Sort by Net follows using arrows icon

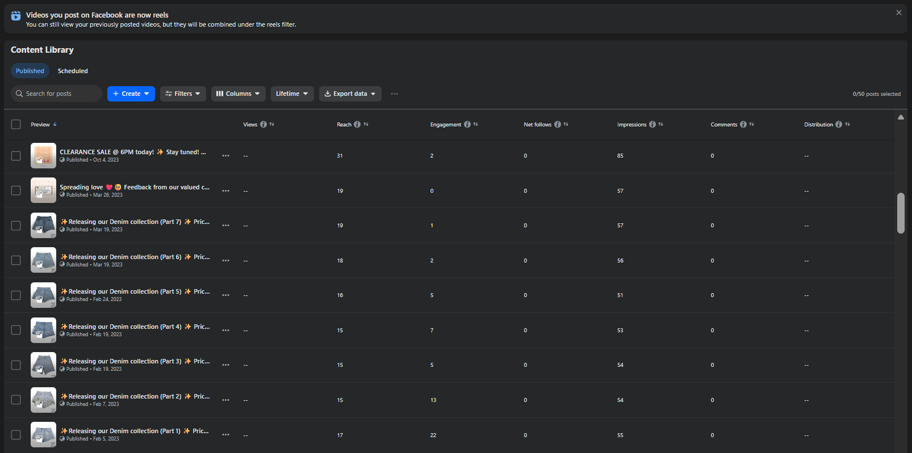[x=566, y=125]
